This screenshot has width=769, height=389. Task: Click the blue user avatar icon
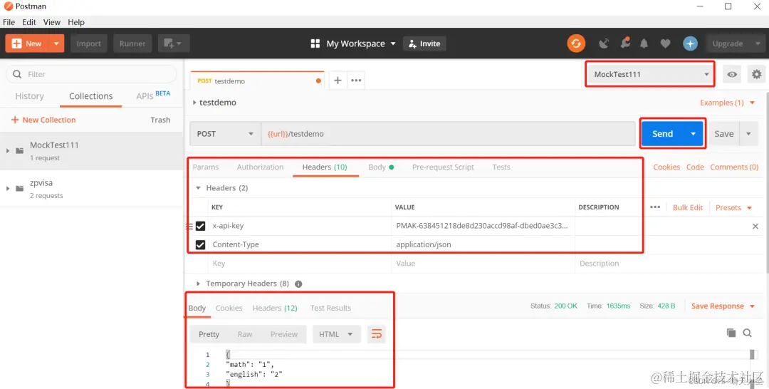[690, 43]
